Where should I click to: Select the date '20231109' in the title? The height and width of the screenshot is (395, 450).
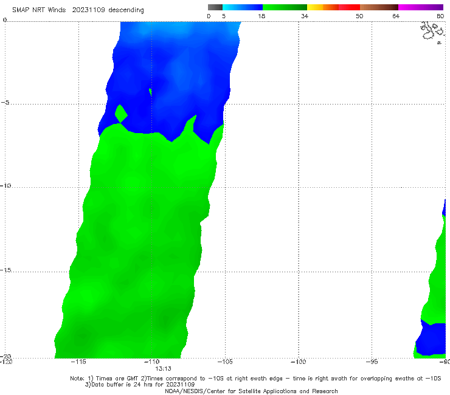click(x=88, y=10)
